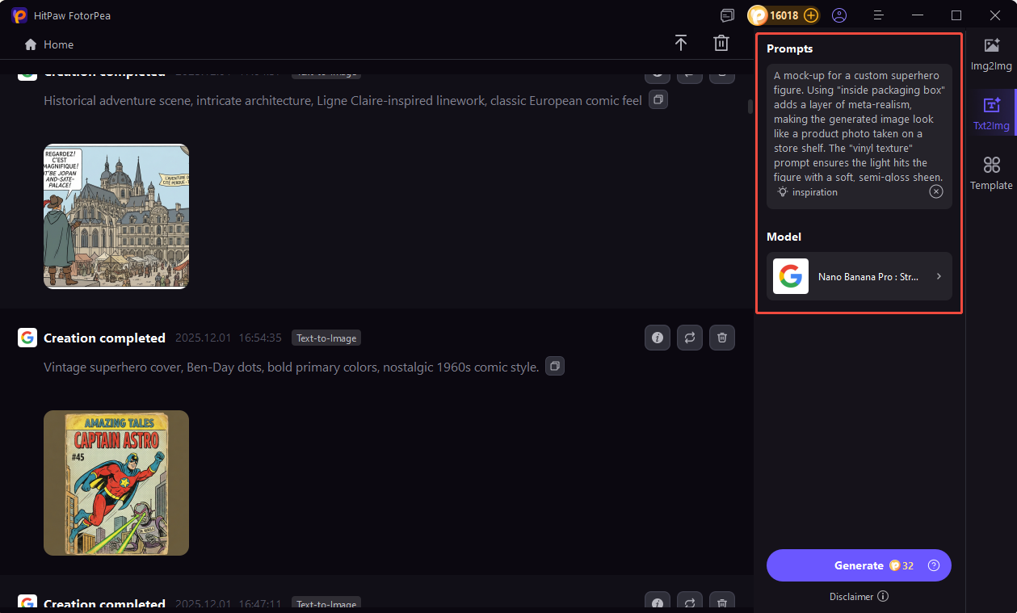Copy the Vintage superhero cover prompt
Screen dimensions: 1017x613
555,367
